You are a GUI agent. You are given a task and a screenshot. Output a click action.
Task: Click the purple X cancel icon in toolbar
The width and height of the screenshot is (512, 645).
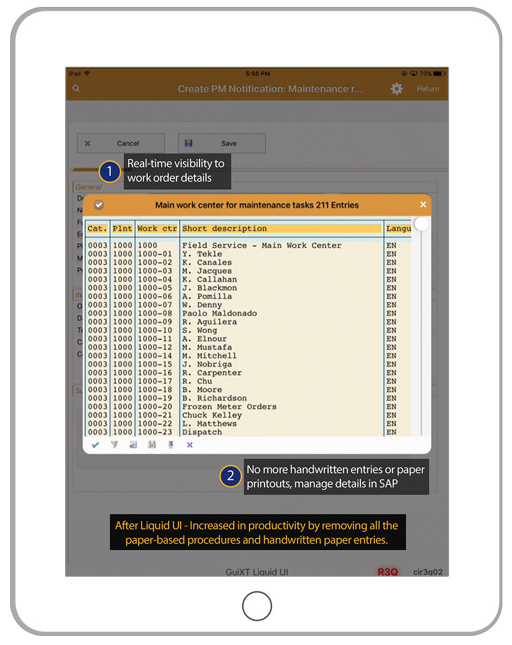[189, 445]
